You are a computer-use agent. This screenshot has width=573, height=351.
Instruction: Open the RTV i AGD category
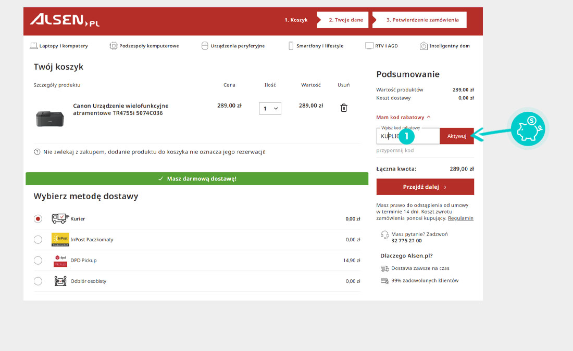click(381, 46)
